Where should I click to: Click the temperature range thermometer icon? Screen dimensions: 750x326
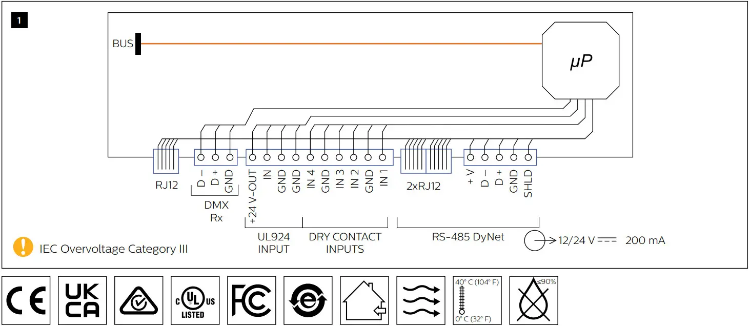click(477, 300)
